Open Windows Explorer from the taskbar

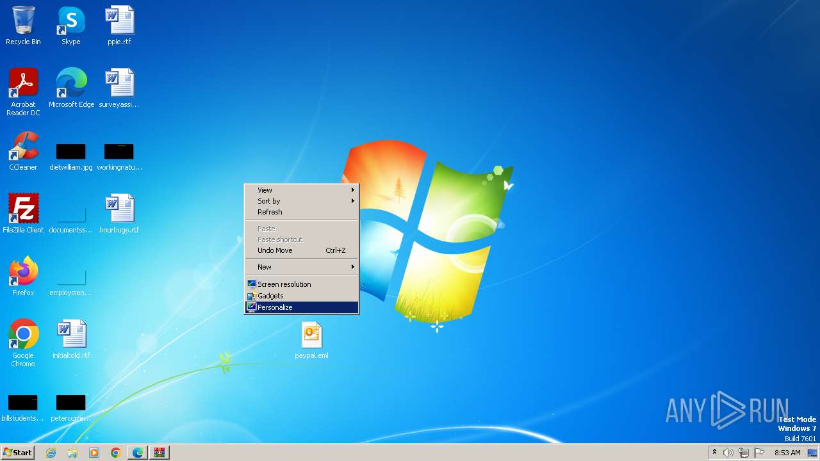point(72,453)
